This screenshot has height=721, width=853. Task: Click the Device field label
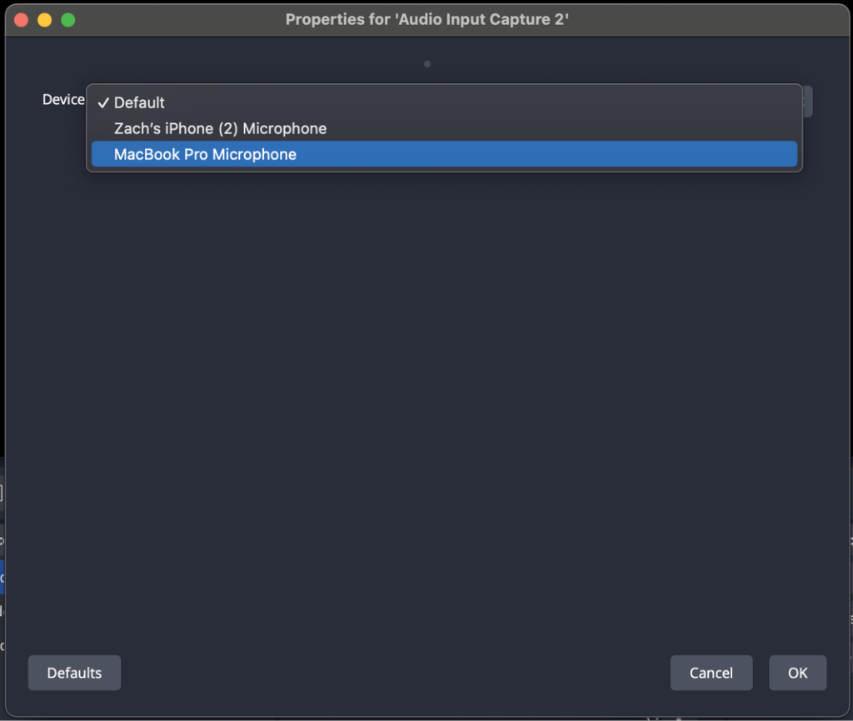(x=63, y=100)
